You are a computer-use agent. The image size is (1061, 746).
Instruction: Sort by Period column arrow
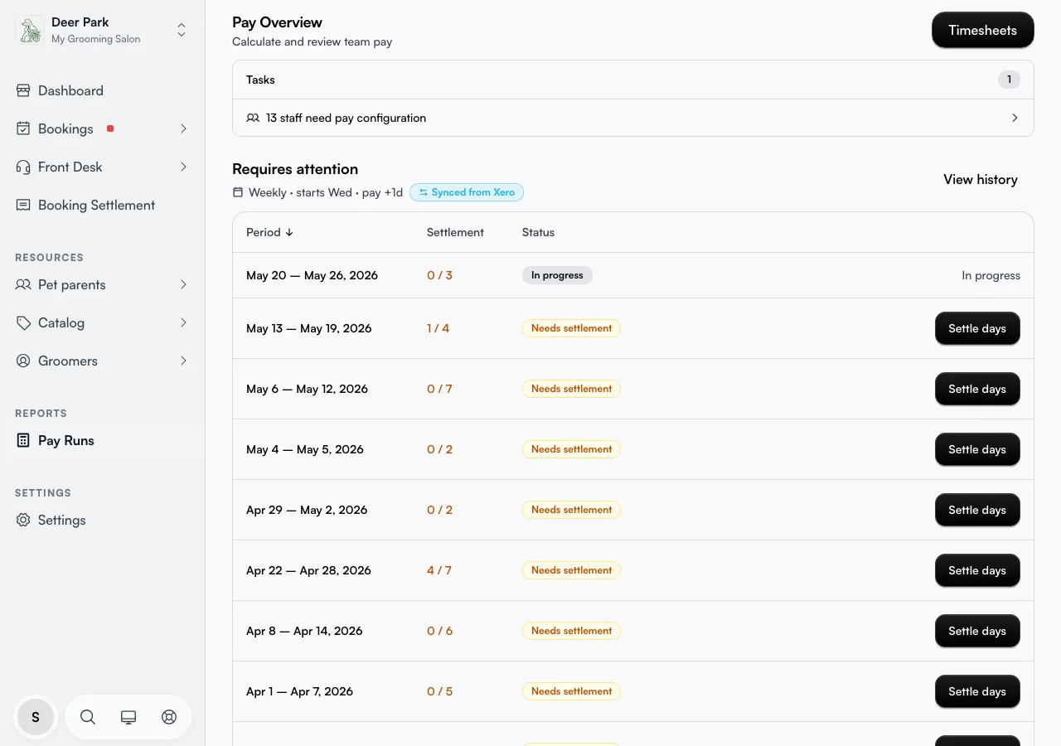pyautogui.click(x=289, y=233)
